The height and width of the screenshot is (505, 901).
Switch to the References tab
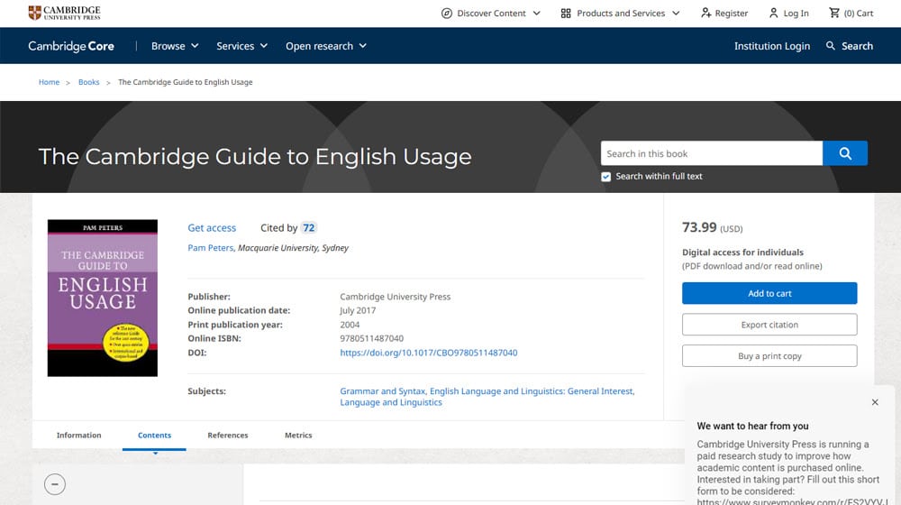(x=228, y=435)
